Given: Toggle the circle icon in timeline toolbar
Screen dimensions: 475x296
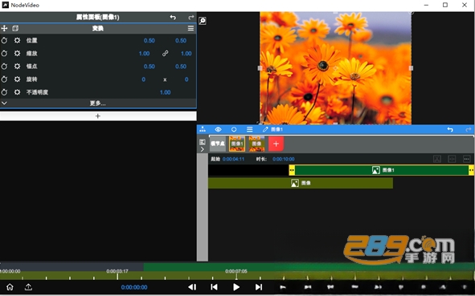Looking at the screenshot, I should click(x=234, y=129).
